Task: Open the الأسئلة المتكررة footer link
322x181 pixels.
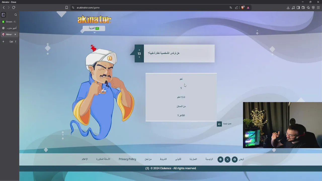Action: click(103, 159)
